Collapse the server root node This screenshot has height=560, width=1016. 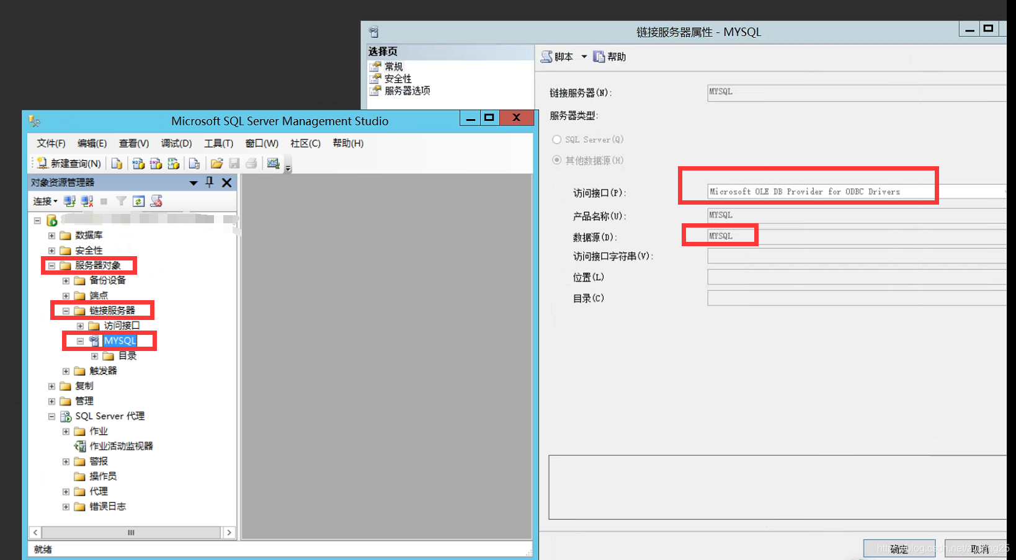[37, 220]
